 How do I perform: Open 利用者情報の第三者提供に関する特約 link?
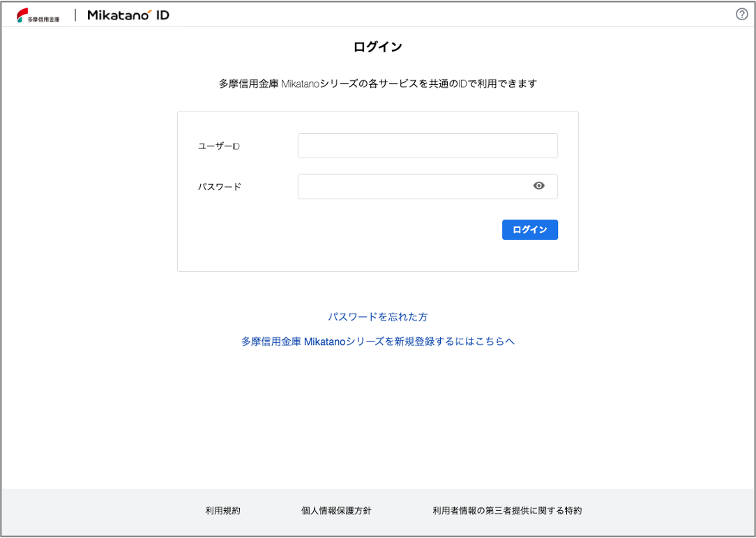click(x=507, y=511)
